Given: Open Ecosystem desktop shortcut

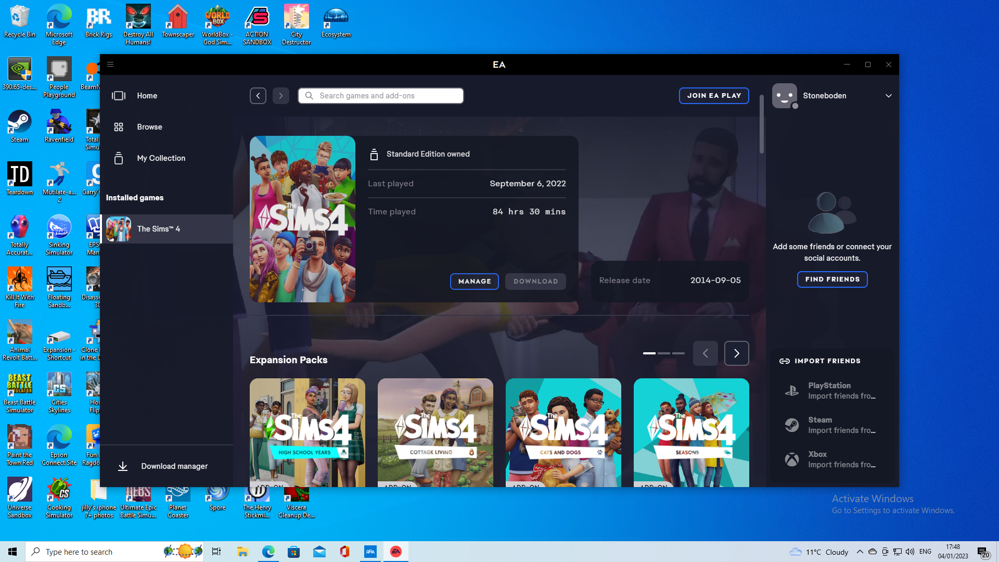Looking at the screenshot, I should point(336,21).
